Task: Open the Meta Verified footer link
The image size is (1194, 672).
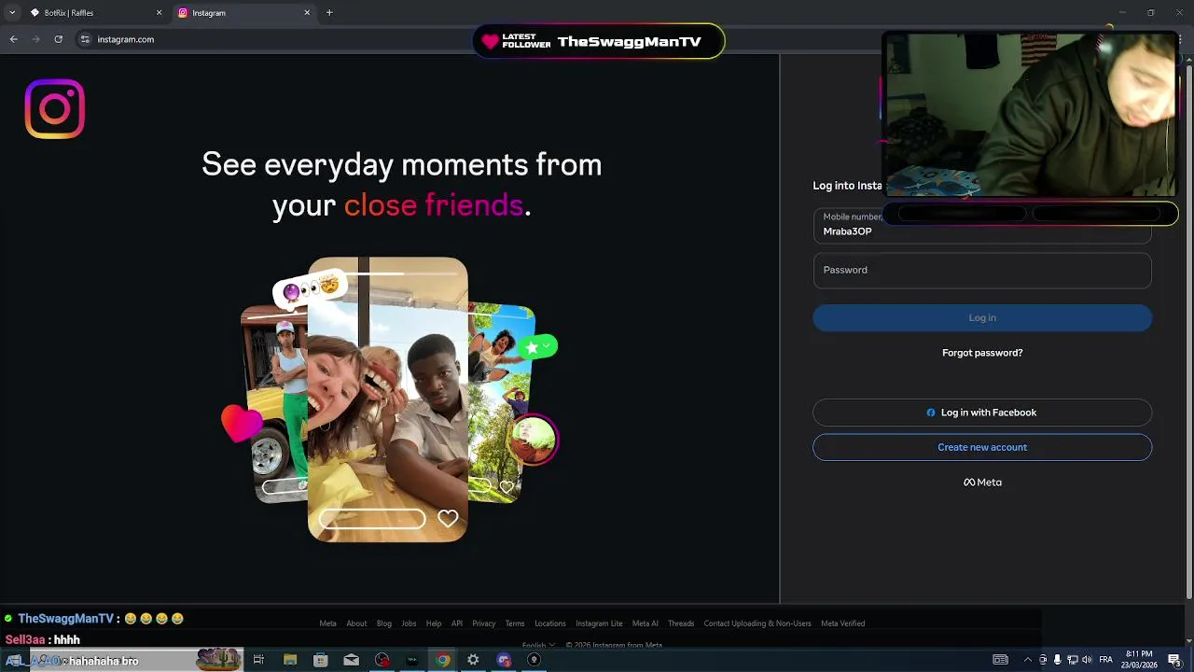Action: pos(843,623)
